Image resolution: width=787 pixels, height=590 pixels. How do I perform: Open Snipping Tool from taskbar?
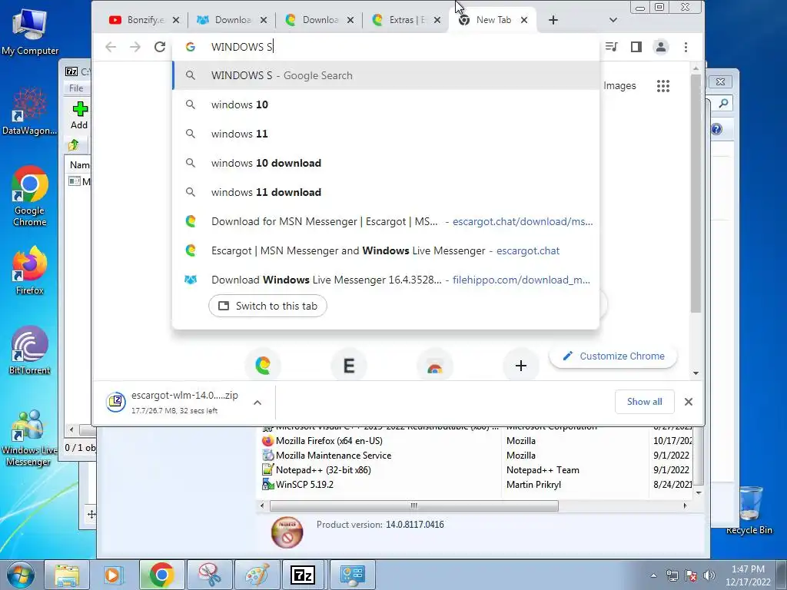(x=209, y=575)
